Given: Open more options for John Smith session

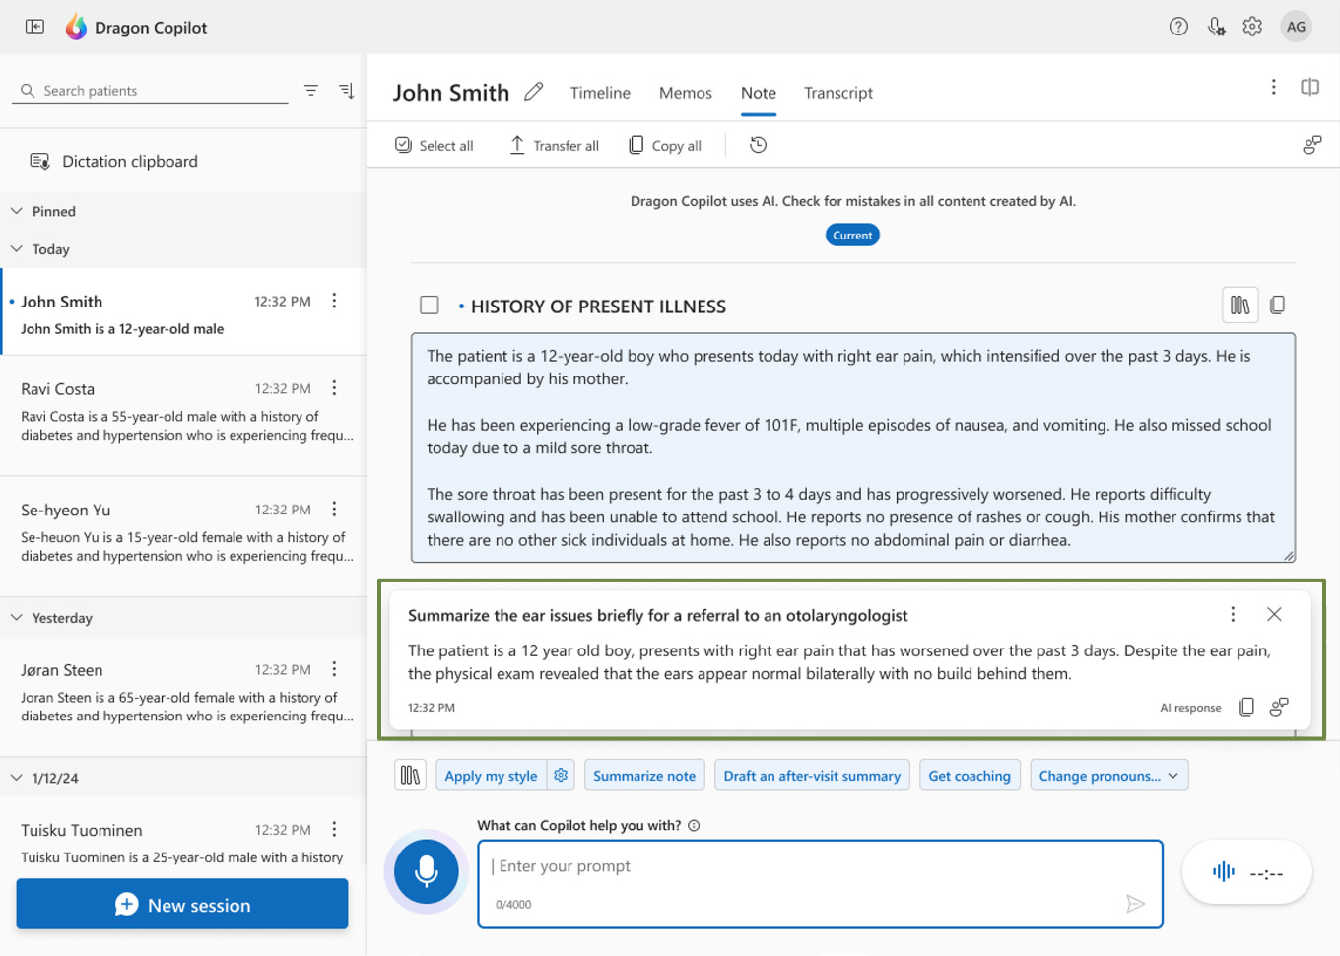Looking at the screenshot, I should click(x=335, y=301).
